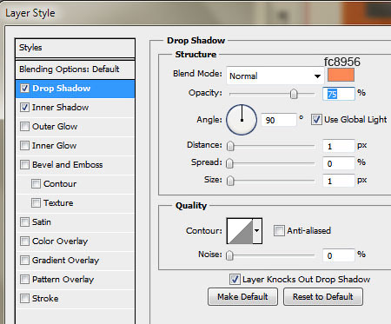Open the Contour picker dropdown arrow

coord(257,231)
